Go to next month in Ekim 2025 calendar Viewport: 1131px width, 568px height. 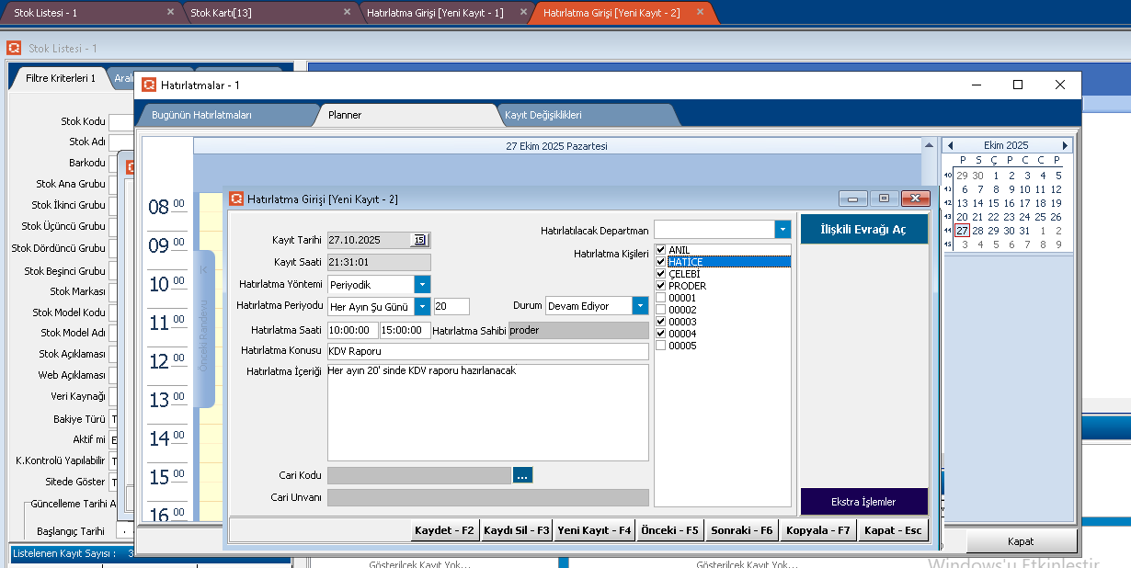click(x=1065, y=146)
